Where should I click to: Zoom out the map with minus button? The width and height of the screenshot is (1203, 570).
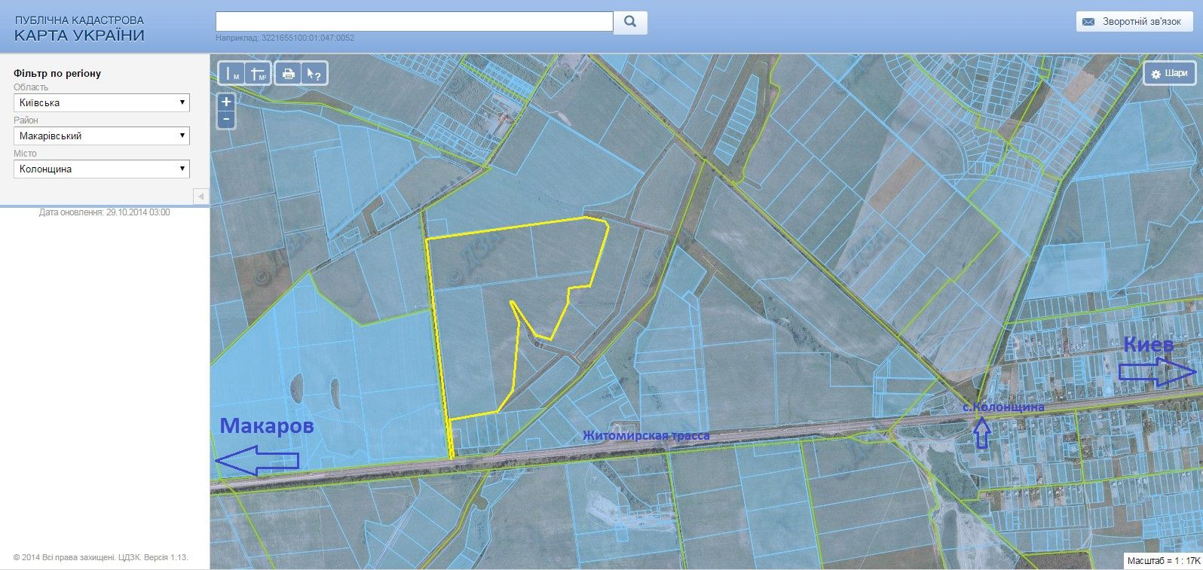(x=226, y=119)
